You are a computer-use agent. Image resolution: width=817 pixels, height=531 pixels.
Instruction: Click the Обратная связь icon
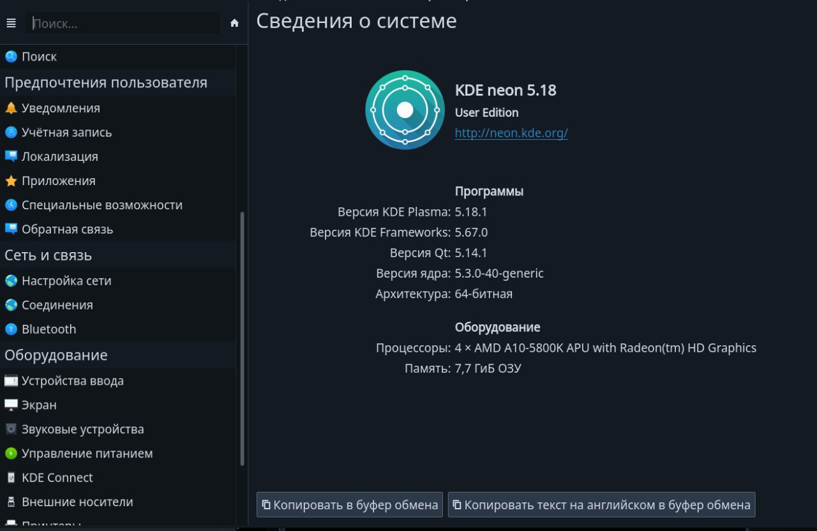click(11, 229)
